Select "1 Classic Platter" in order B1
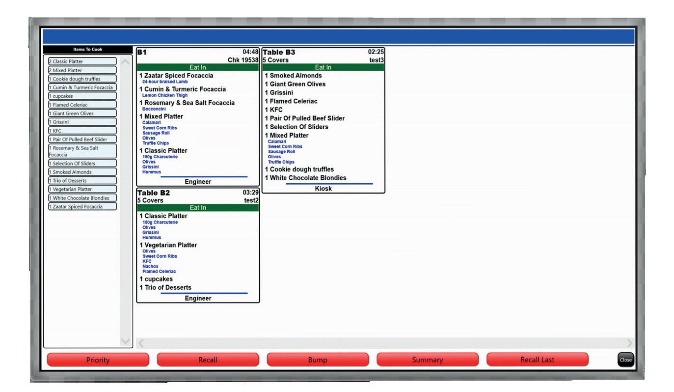 tap(163, 150)
